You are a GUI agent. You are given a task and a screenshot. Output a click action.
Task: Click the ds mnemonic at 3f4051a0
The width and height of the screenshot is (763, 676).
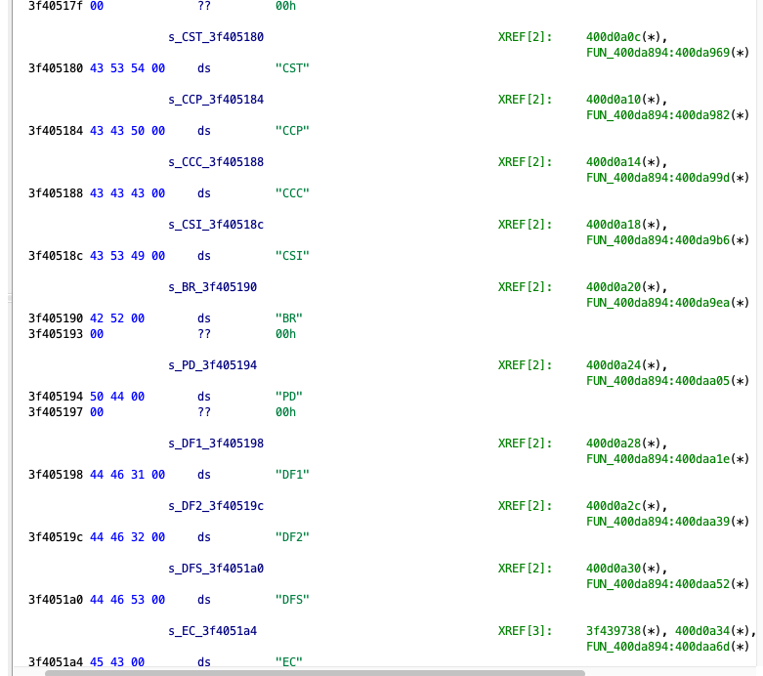(204, 600)
